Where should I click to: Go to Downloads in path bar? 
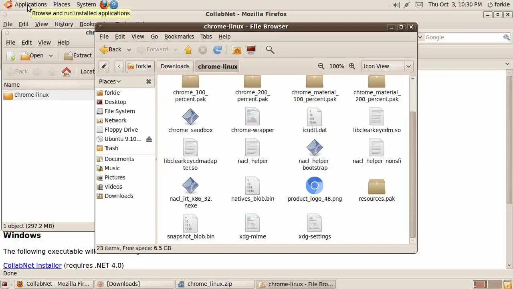[x=175, y=66]
